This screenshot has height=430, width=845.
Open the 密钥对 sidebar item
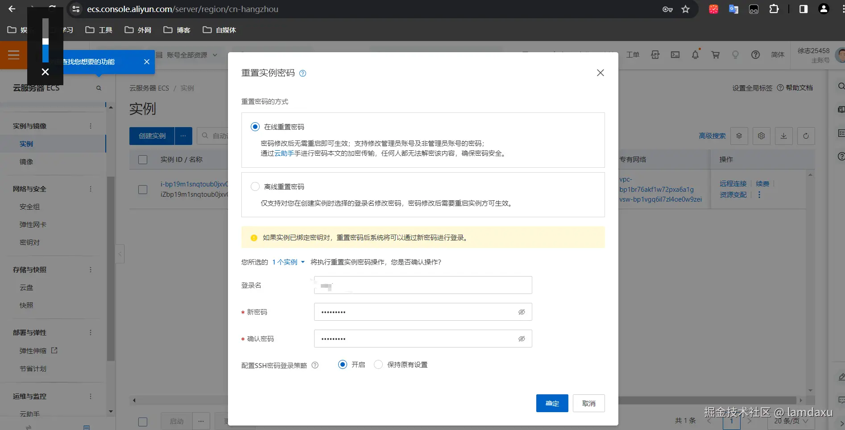click(x=29, y=242)
